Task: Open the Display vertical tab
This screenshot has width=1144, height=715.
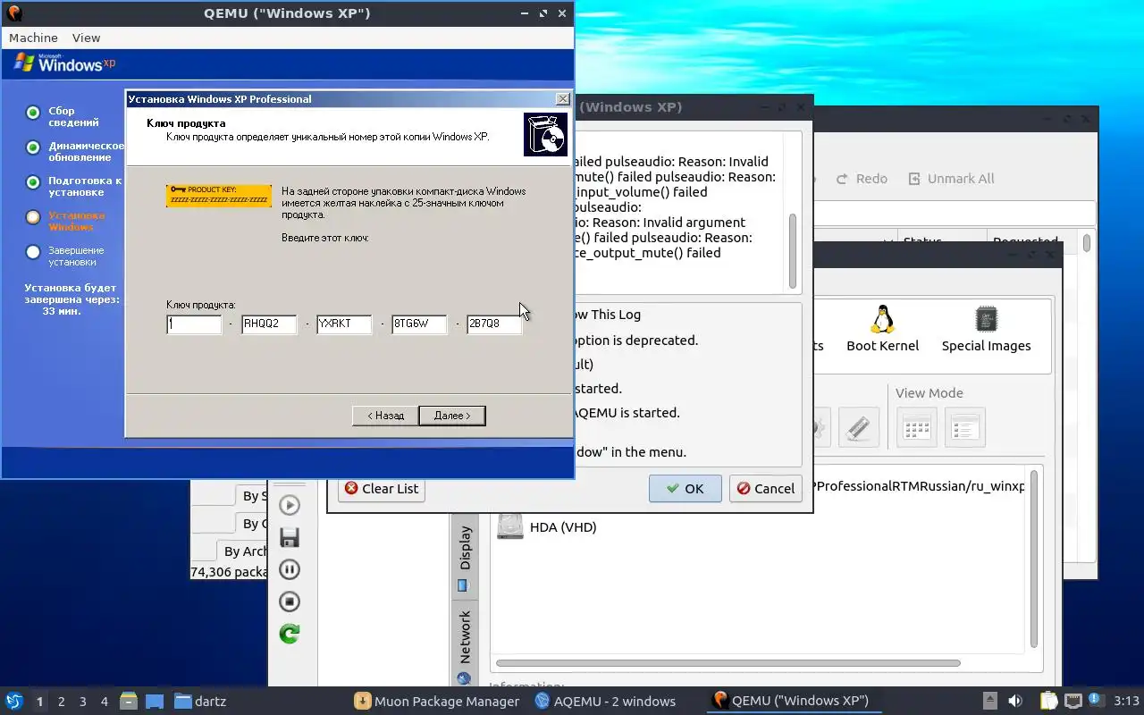Action: click(x=464, y=557)
